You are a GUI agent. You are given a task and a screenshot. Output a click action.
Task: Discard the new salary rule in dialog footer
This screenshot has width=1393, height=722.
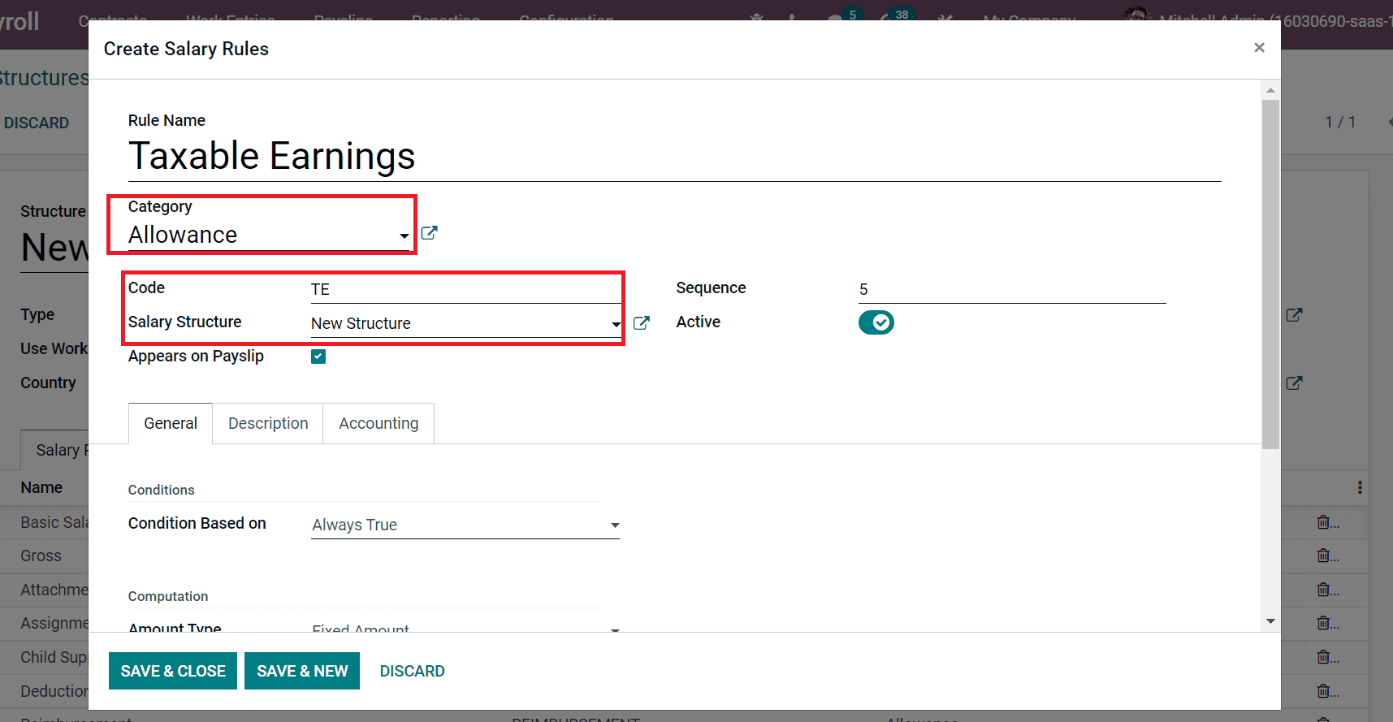pos(413,671)
